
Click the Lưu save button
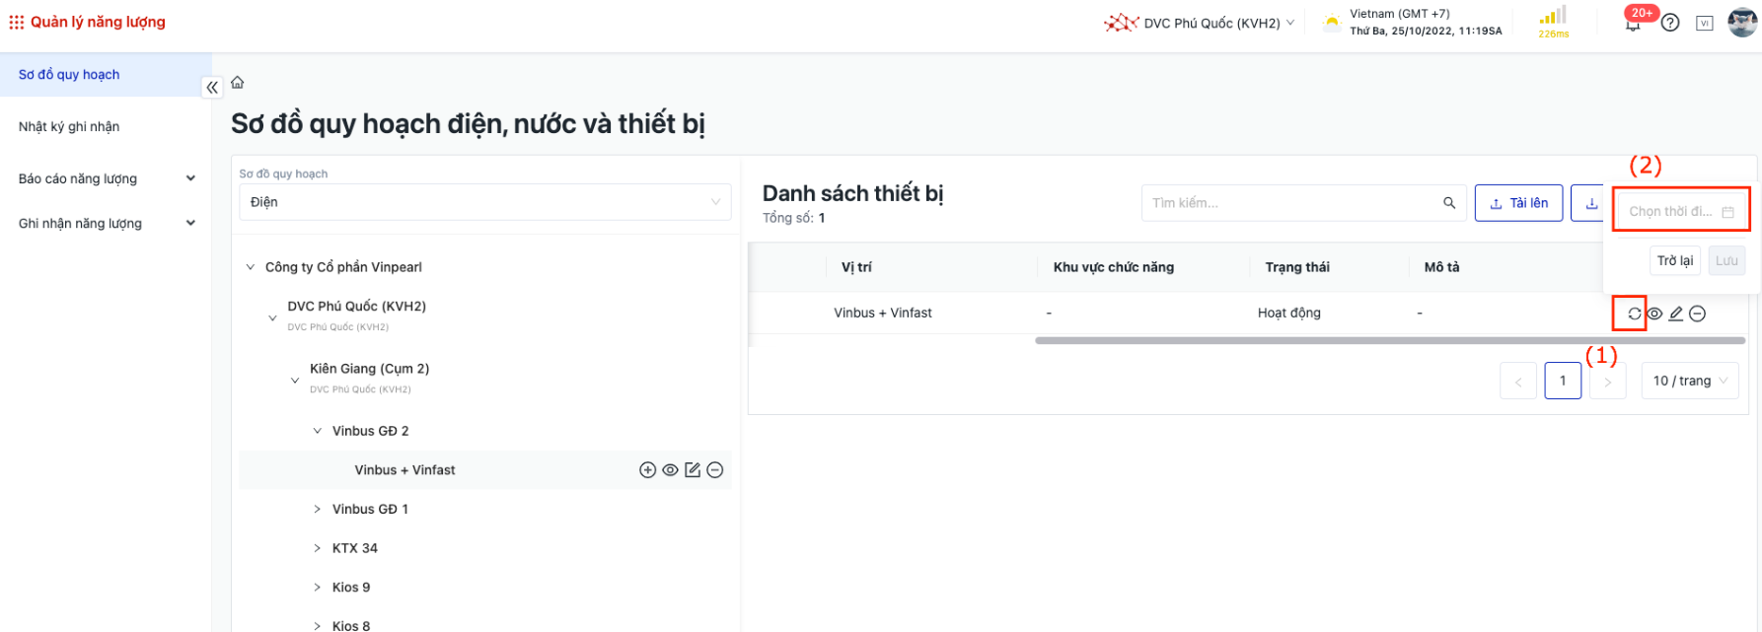[x=1726, y=260]
